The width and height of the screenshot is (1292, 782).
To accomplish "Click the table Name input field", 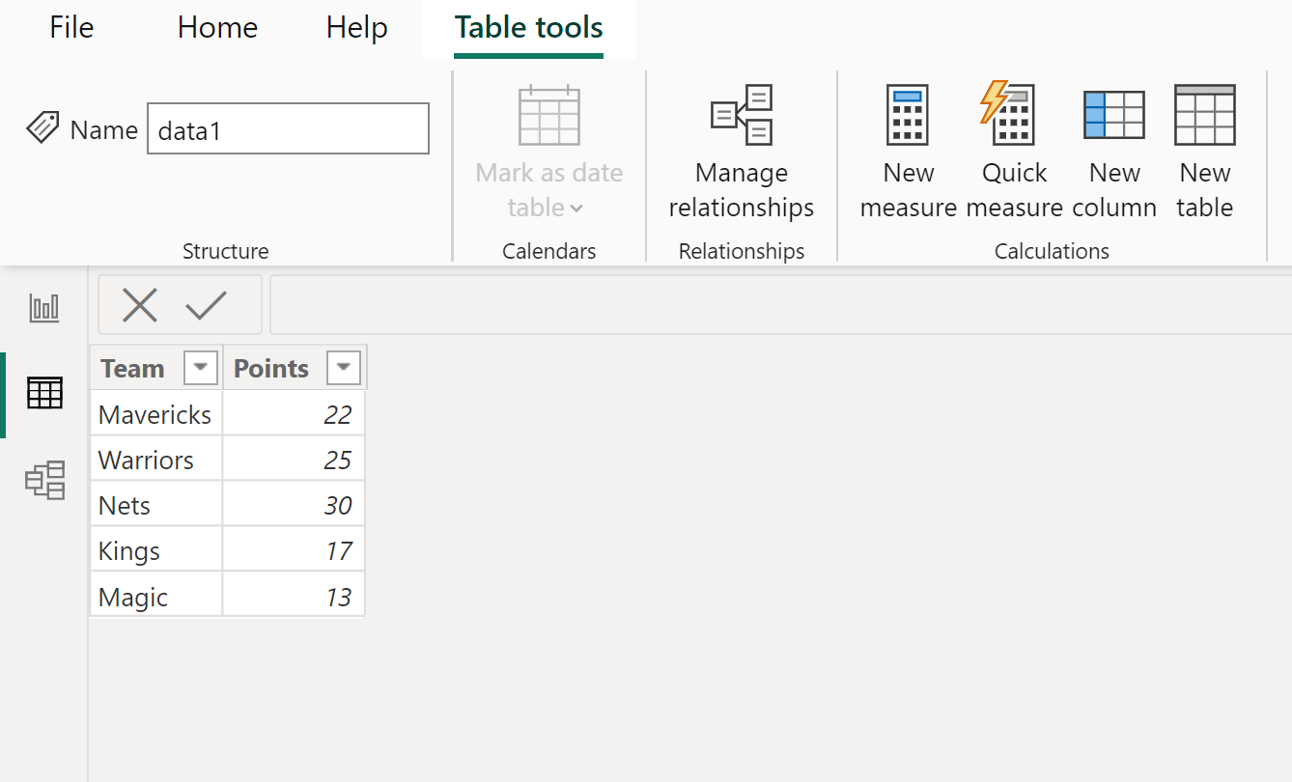I will (x=288, y=129).
